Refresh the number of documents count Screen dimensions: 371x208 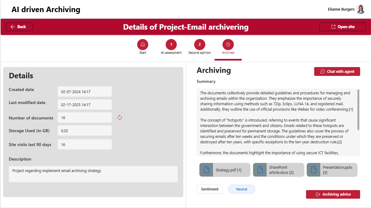tap(120, 118)
